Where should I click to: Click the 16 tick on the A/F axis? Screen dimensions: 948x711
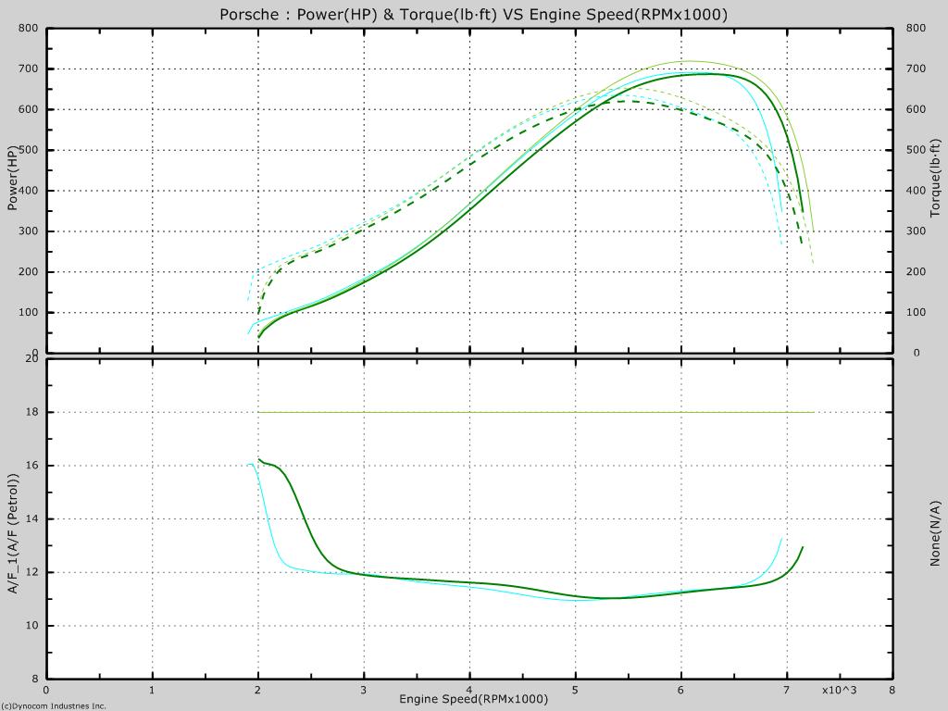(x=31, y=466)
